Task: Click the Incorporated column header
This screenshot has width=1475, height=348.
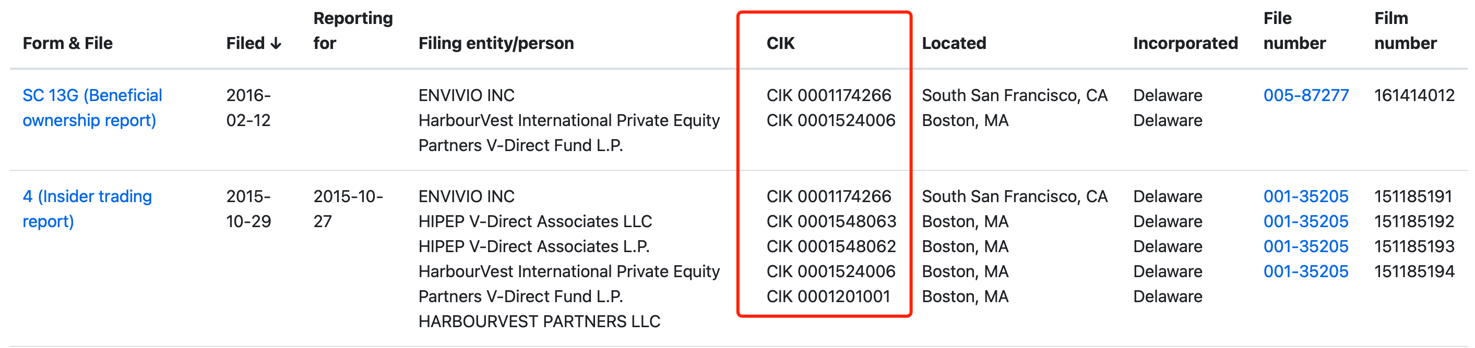Action: [1185, 43]
